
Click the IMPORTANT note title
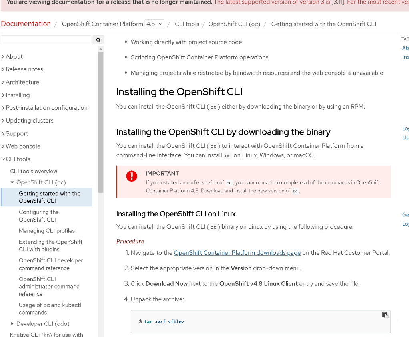pyautogui.click(x=162, y=174)
